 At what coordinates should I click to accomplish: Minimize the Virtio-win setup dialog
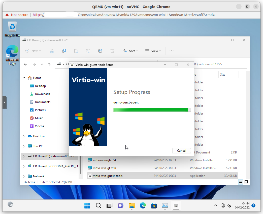[165, 65]
